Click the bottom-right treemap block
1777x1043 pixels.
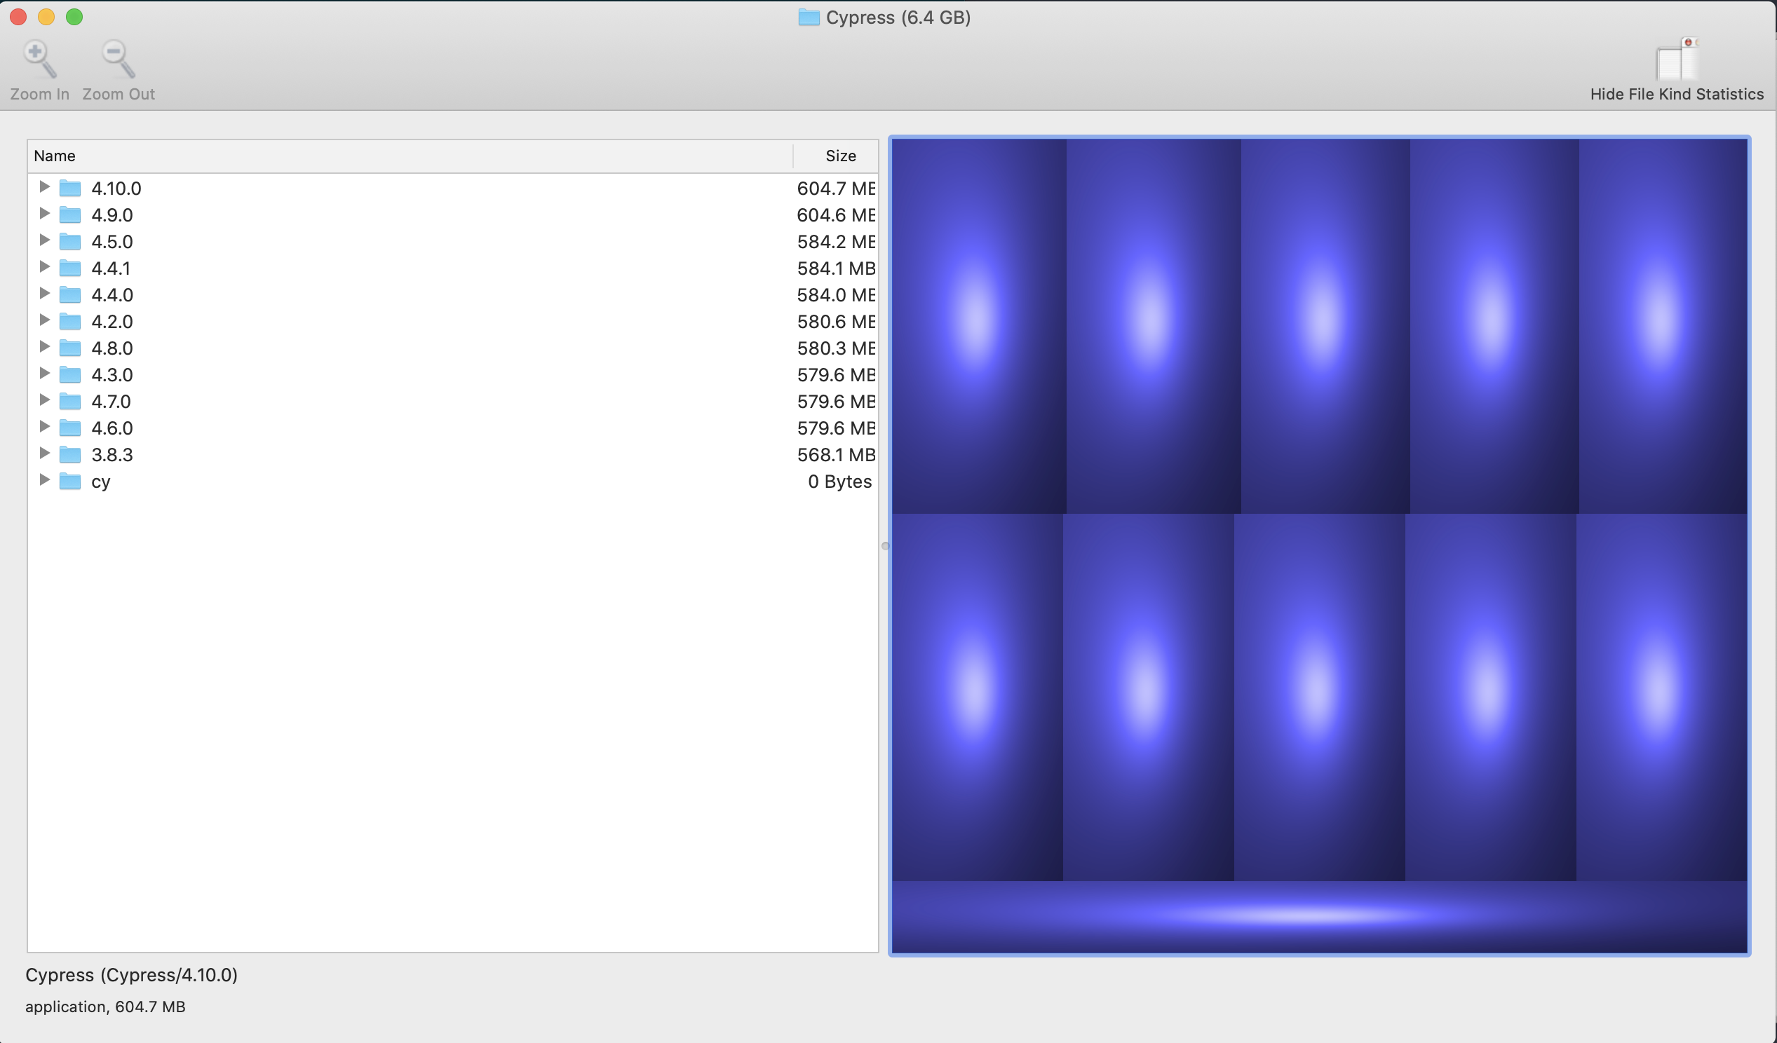[x=1661, y=696]
